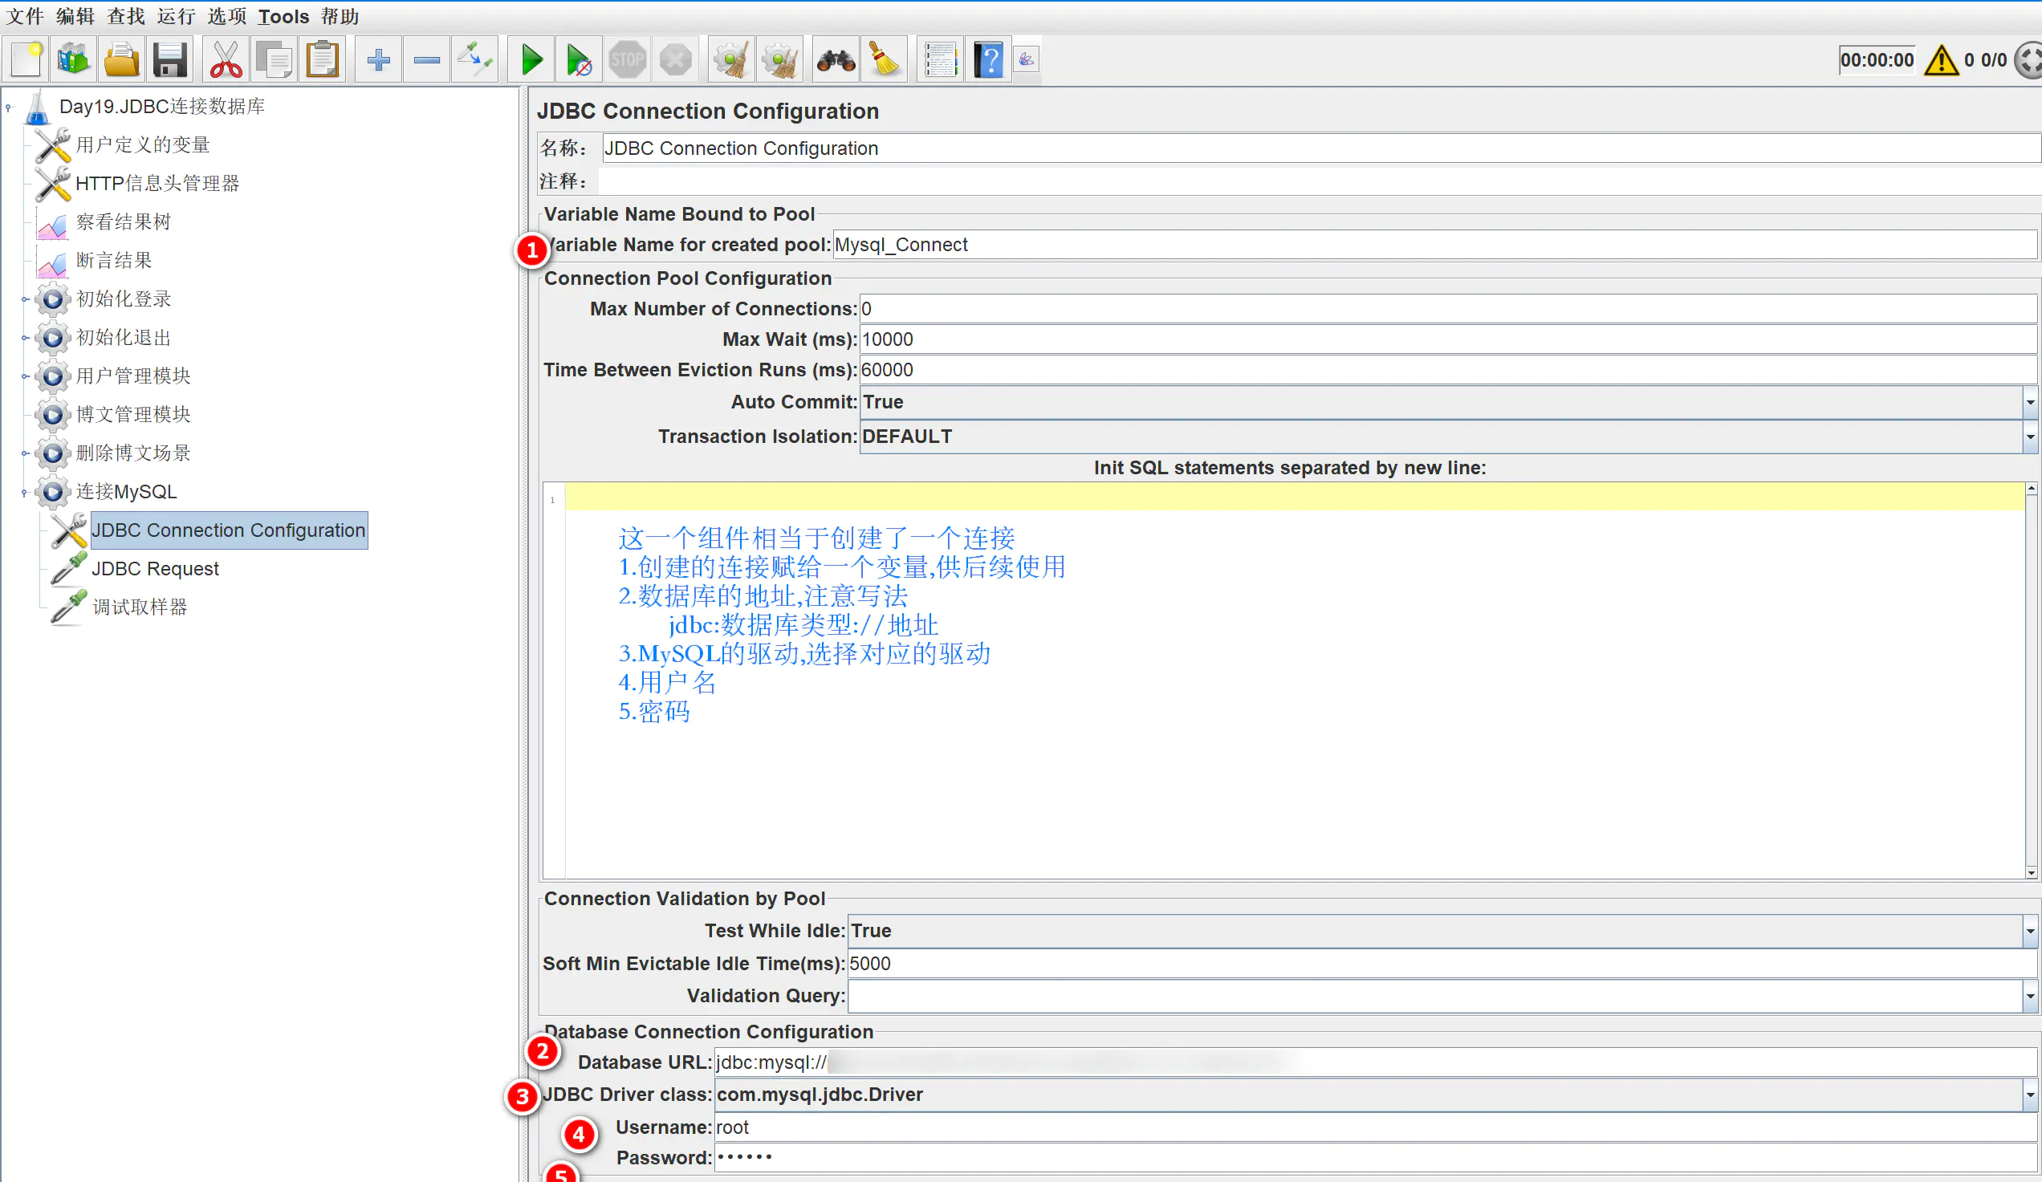Open the 文件 menu
This screenshot has width=2042, height=1182.
point(24,16)
